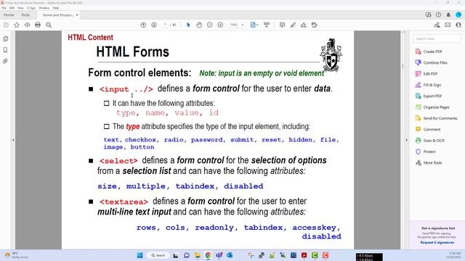
Task: Choose the Hand pan tool
Action: [x=199, y=25]
